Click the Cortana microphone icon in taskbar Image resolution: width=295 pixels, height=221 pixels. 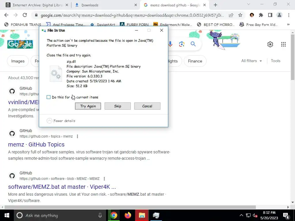(x=100, y=215)
